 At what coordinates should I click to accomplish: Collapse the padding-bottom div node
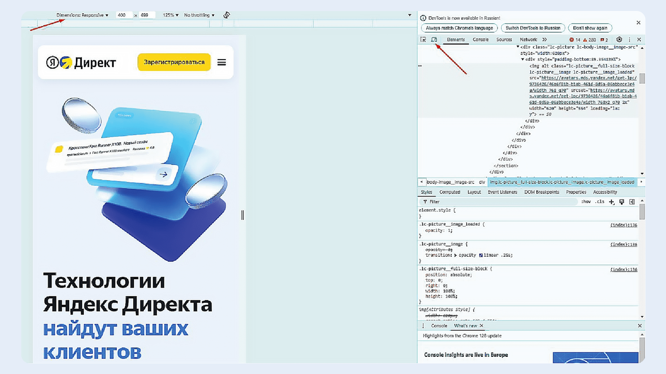tap(523, 59)
